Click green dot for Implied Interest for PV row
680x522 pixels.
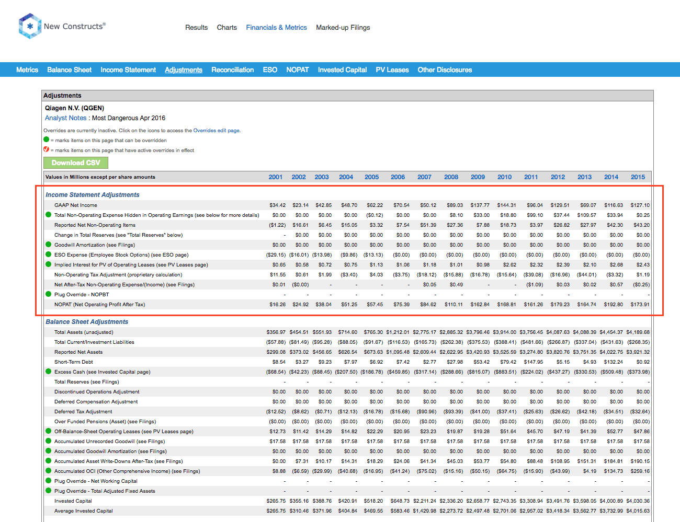(49, 264)
